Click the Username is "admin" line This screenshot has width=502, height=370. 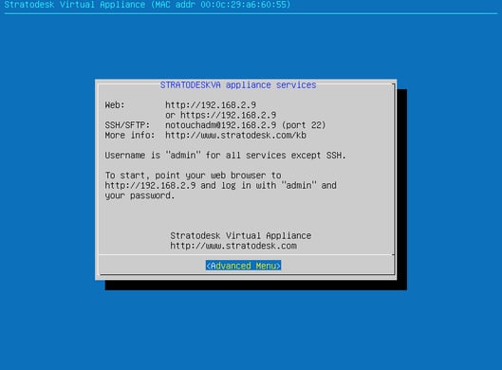click(x=226, y=156)
